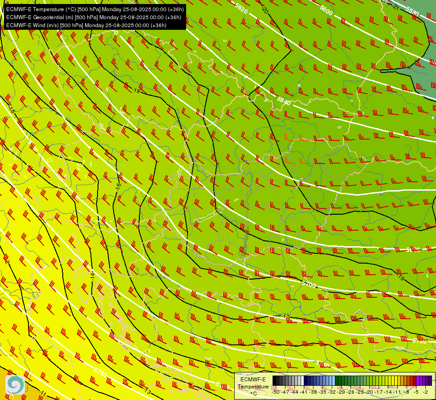Click the -38 tick label in legend
The height and width of the screenshot is (400, 436).
(314, 392)
